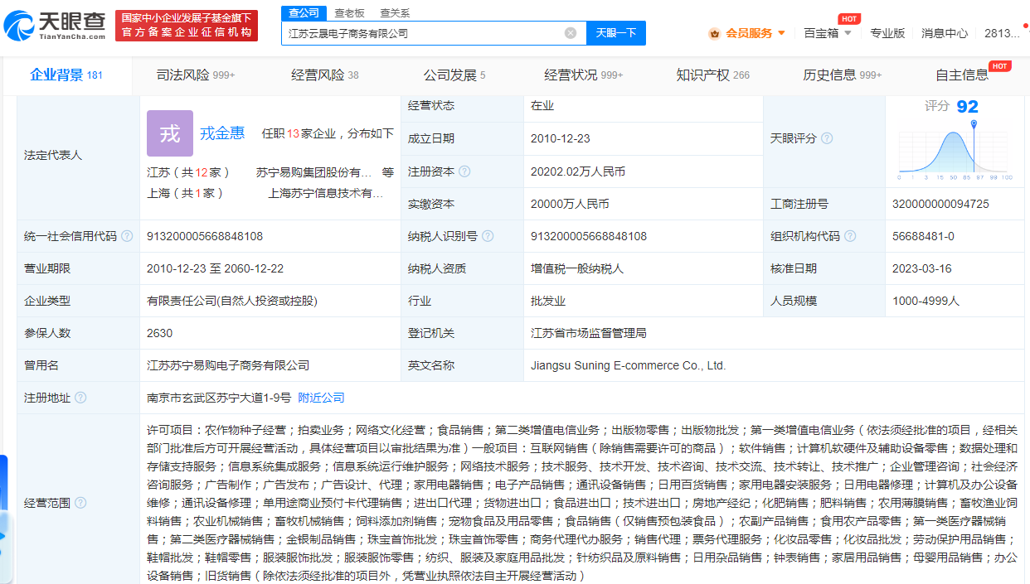The image size is (1030, 584).
Task: Open help icon beside 统一社会信用代码
Action: [127, 236]
